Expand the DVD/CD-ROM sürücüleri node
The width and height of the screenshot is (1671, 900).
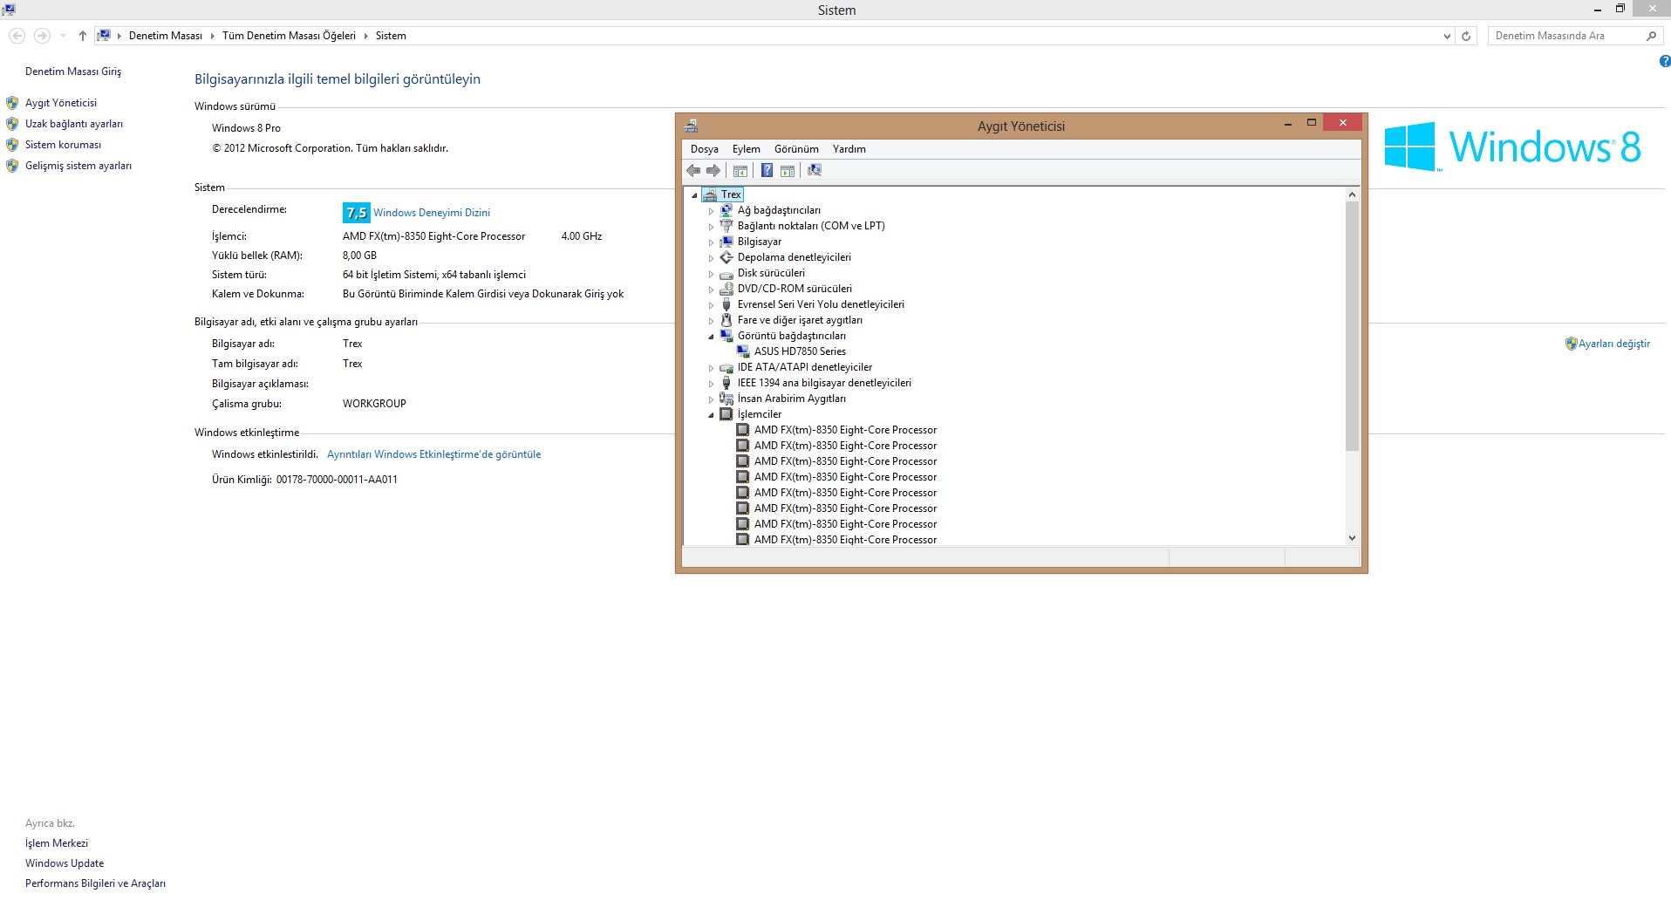[x=711, y=289]
